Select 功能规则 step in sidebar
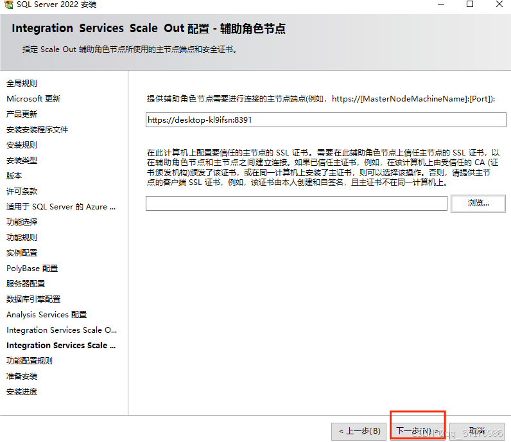This screenshot has height=442, width=511. tap(22, 238)
